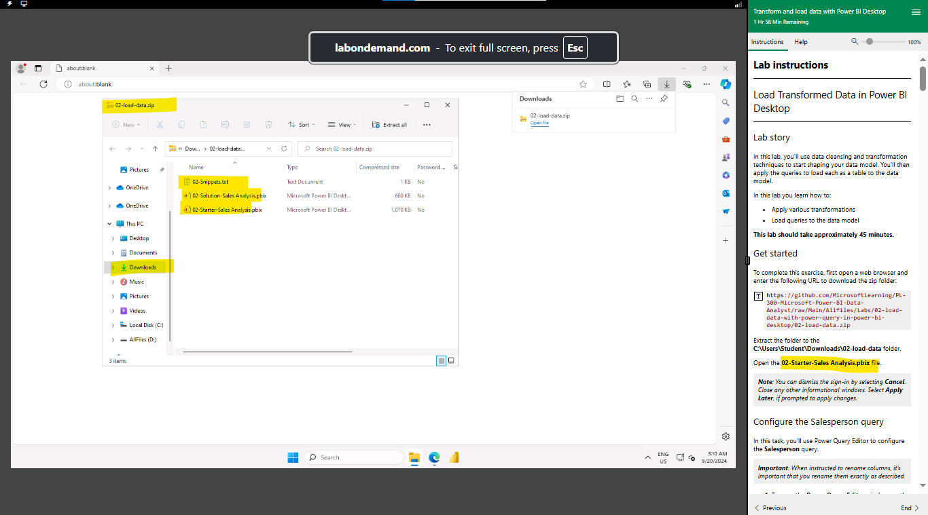Click the New button in Explorer
The image size is (928, 515).
(x=126, y=125)
